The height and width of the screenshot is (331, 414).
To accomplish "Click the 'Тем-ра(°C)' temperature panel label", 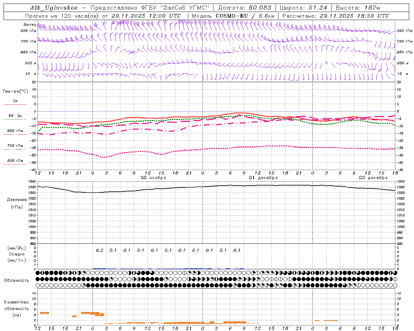I will click(15, 91).
